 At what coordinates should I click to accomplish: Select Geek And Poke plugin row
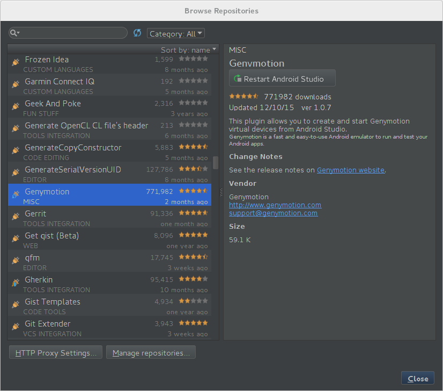click(109, 107)
